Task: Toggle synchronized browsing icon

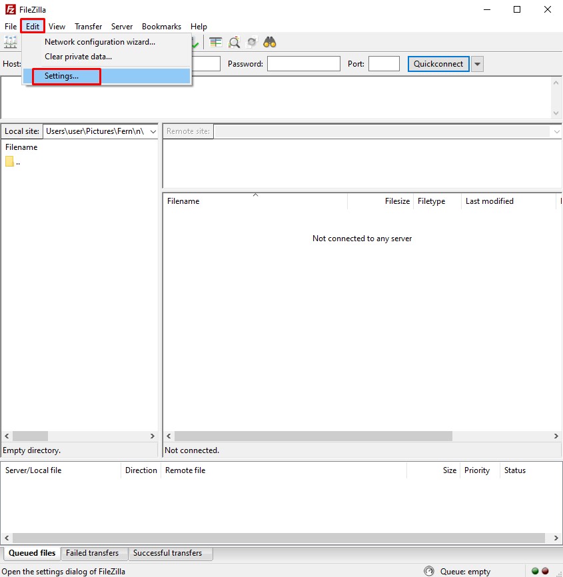Action: pyautogui.click(x=252, y=43)
